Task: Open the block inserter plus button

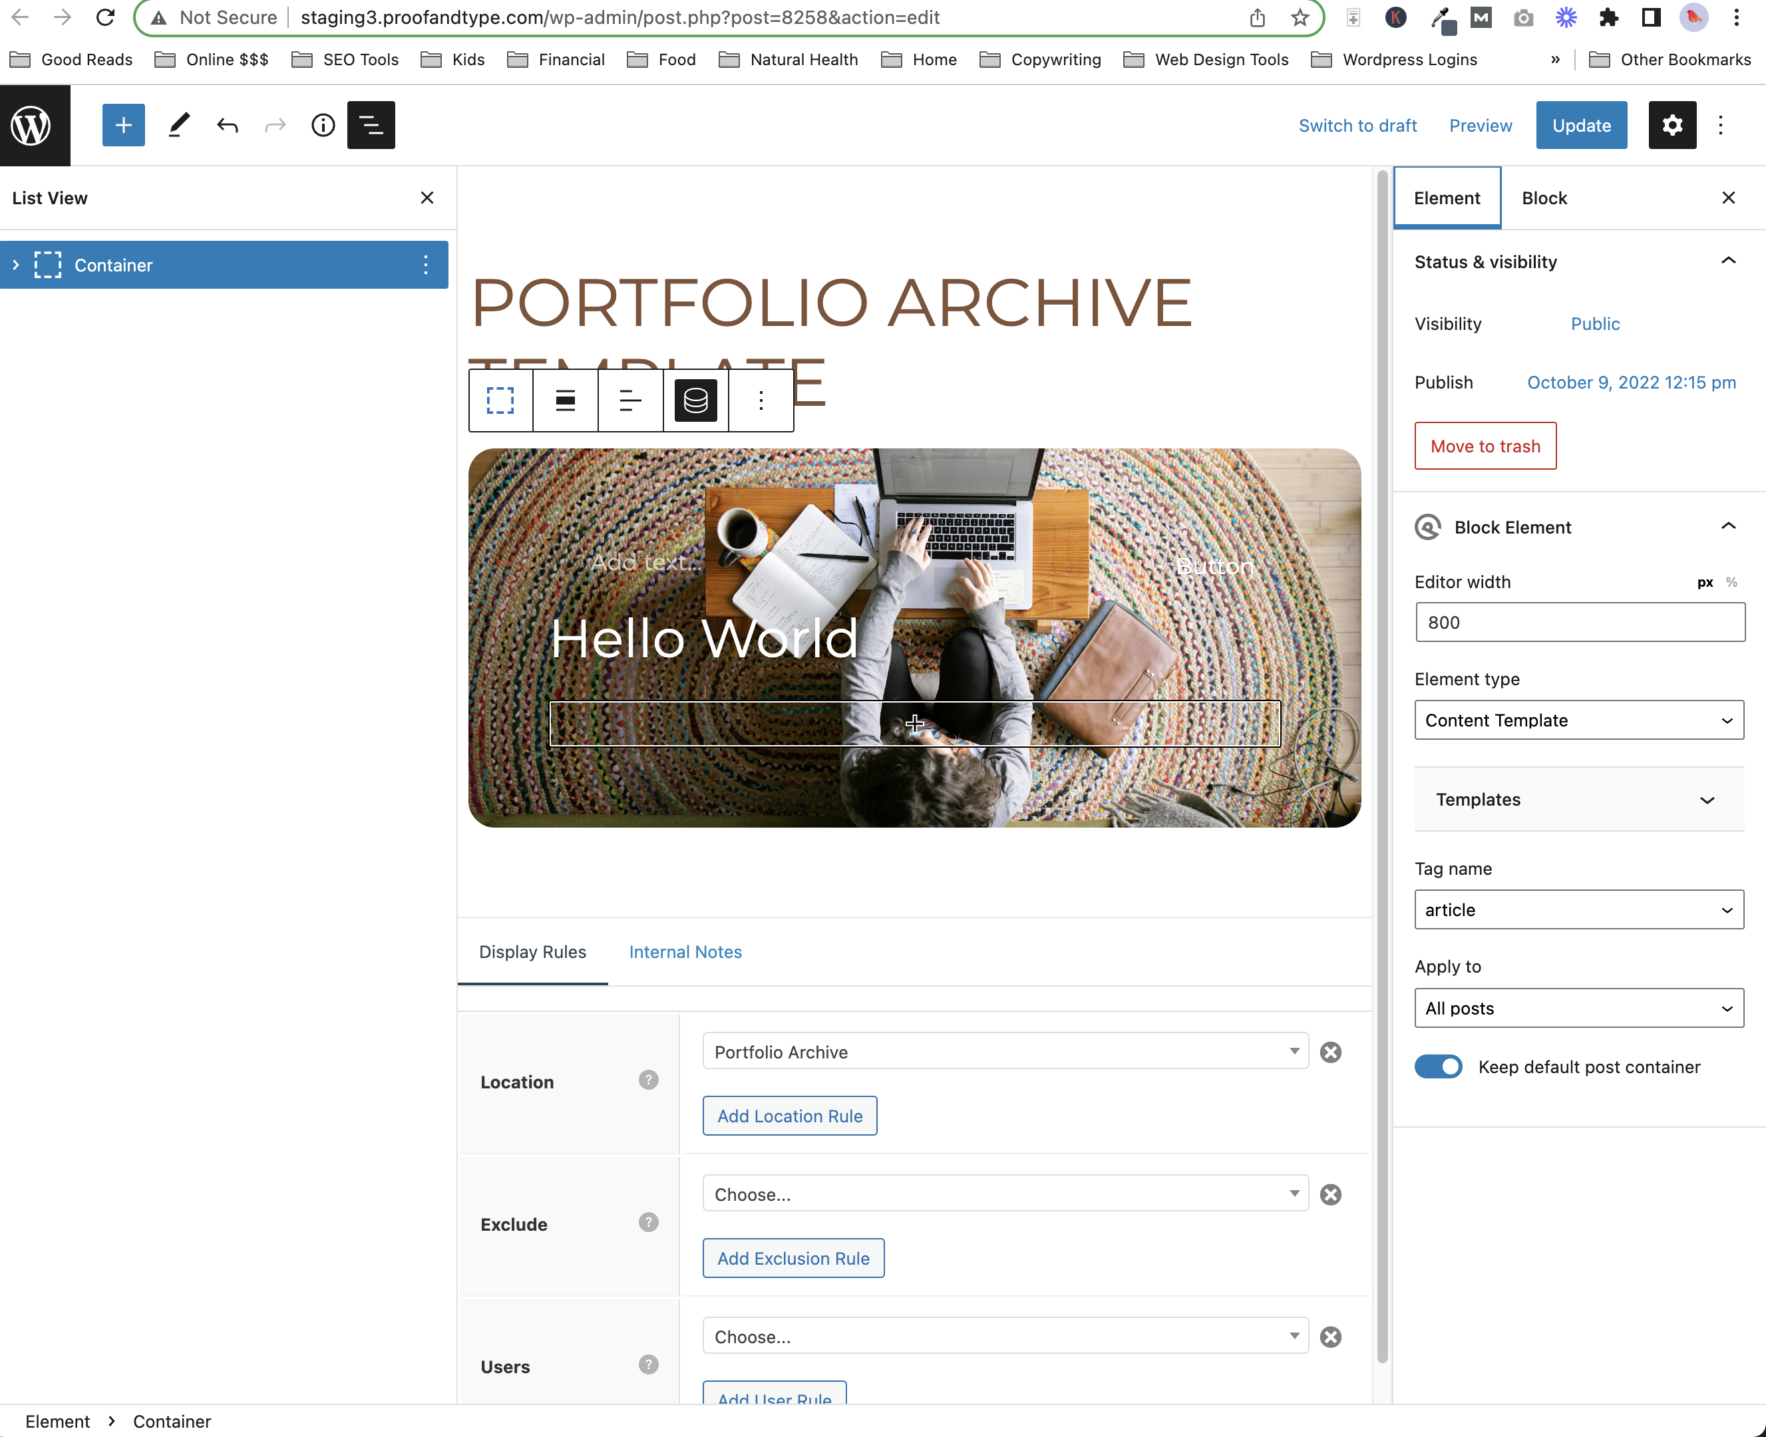Action: point(123,126)
